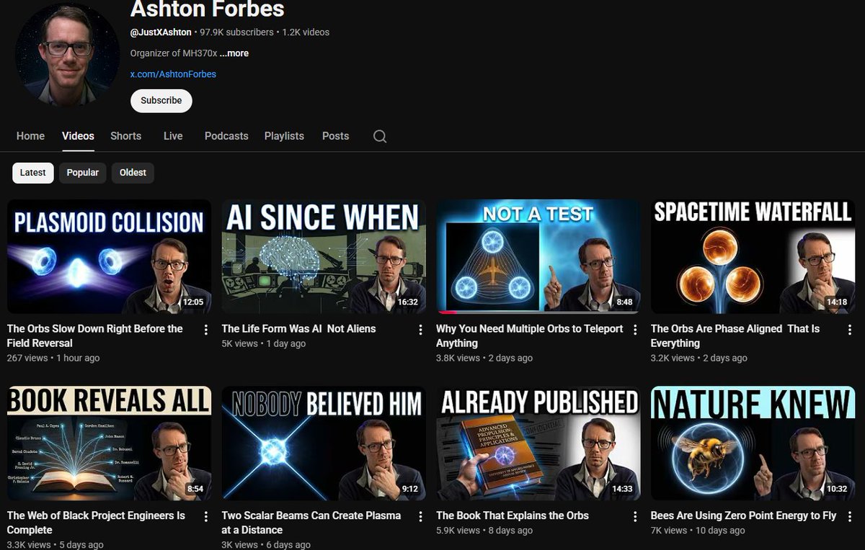Expand channel description with '...more'

click(234, 53)
